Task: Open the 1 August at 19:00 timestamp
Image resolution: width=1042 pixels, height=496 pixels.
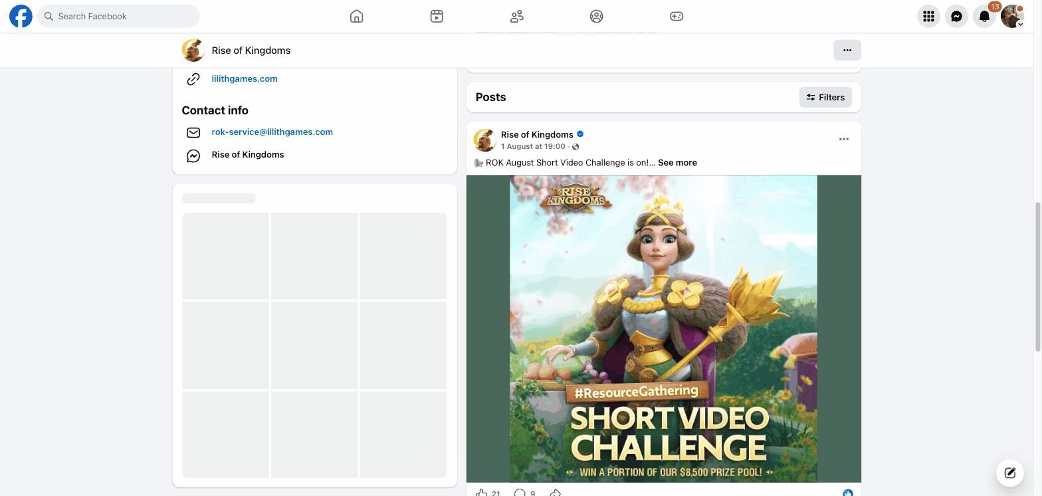Action: 533,146
